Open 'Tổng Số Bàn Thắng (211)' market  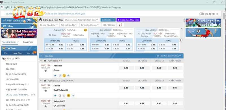point(18,84)
